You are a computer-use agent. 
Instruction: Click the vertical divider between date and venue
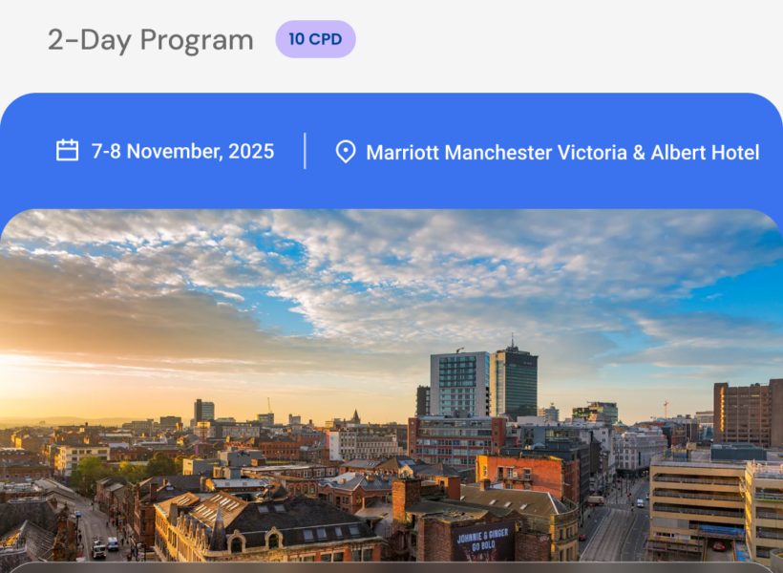point(306,151)
